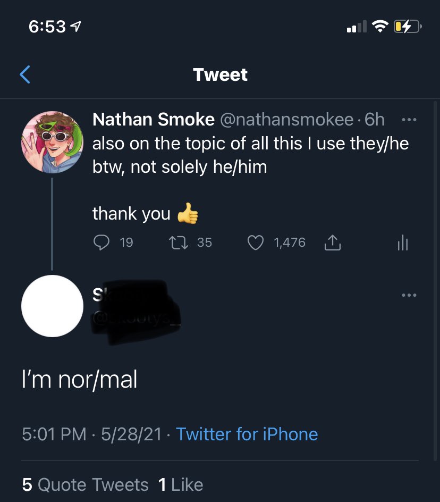440x502 pixels.
Task: Open the Twitter for iPhone source link
Action: [247, 434]
